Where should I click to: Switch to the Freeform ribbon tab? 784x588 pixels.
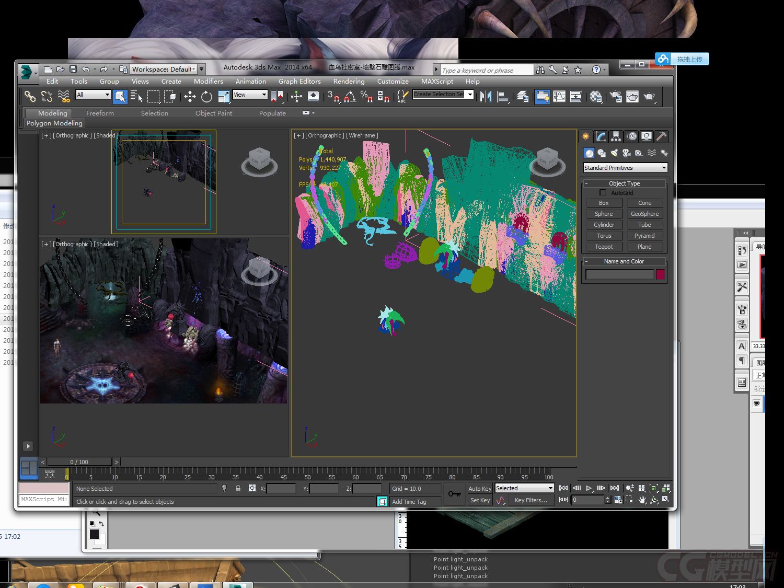[100, 113]
